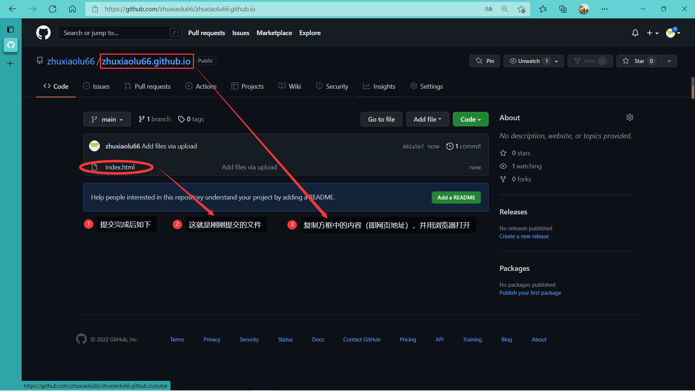Open main branch selector dropdown

(x=107, y=119)
